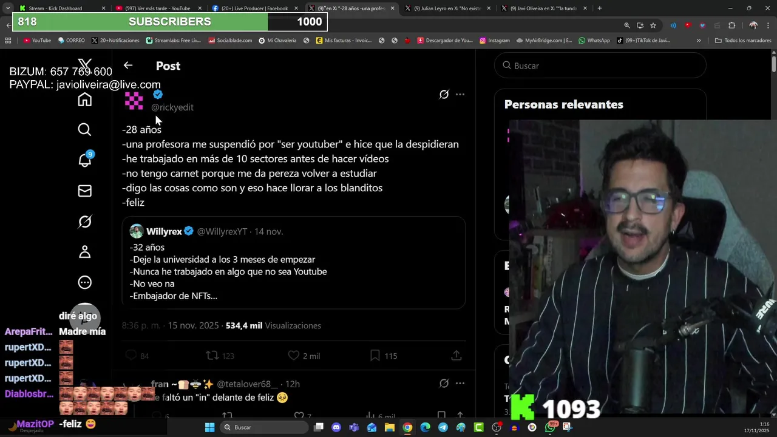Click the rickyedit pink avatar

click(x=134, y=100)
